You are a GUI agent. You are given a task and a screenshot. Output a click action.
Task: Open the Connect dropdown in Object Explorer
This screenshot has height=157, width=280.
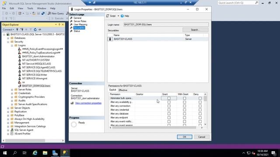tap(8, 30)
